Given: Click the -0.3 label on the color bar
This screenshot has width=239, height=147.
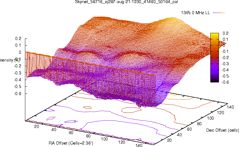Looking at the screenshot, I should coord(225,64).
